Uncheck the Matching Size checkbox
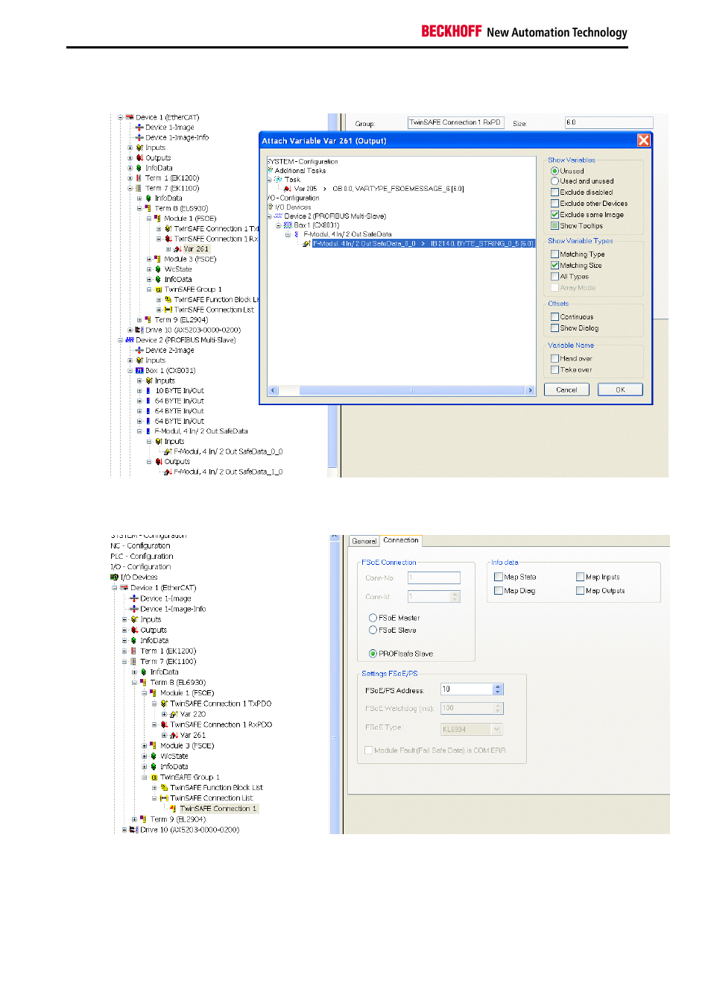The width and height of the screenshot is (711, 1008). coord(554,266)
